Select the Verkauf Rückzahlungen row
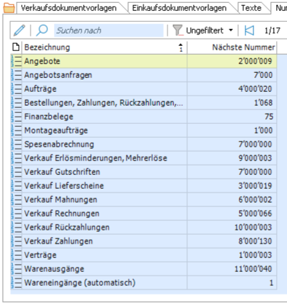The height and width of the screenshot is (304, 287). point(143,227)
